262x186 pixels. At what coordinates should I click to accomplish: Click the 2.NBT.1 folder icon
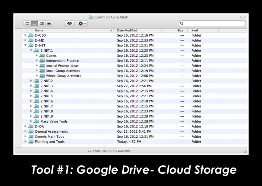tap(36, 51)
